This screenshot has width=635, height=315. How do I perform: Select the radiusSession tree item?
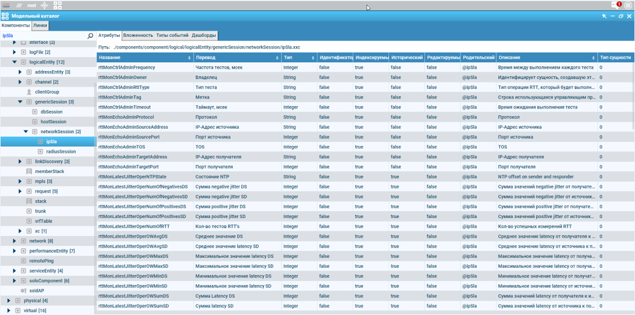point(61,151)
